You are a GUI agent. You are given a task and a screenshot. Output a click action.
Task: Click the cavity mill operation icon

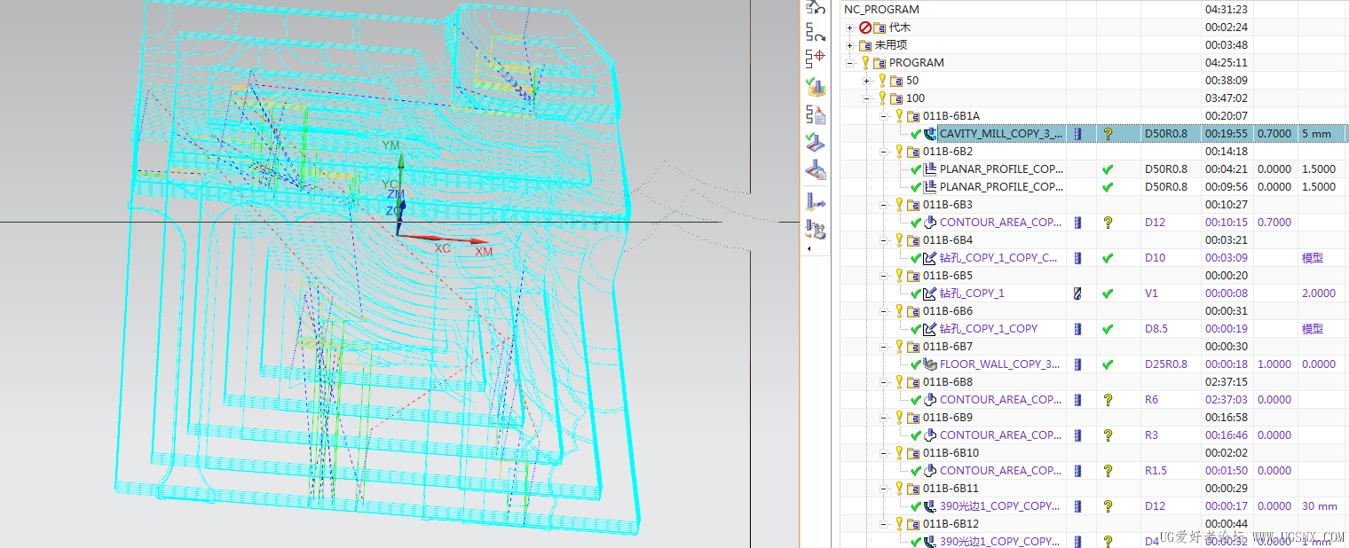pos(930,134)
